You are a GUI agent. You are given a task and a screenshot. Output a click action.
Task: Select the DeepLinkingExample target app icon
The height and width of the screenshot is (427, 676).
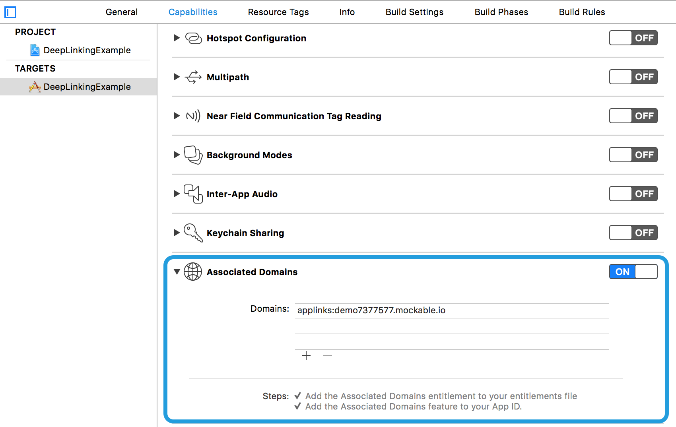coord(35,87)
